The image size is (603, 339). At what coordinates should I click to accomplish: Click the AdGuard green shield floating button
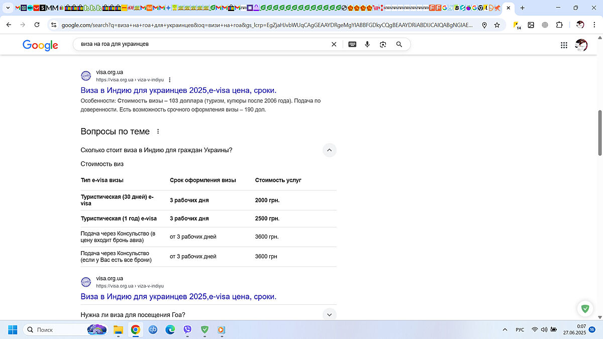pos(584,308)
